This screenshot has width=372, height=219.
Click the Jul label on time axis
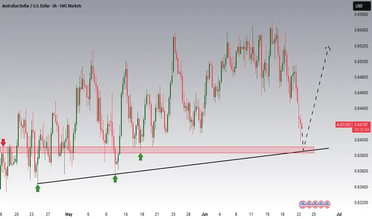click(339, 214)
